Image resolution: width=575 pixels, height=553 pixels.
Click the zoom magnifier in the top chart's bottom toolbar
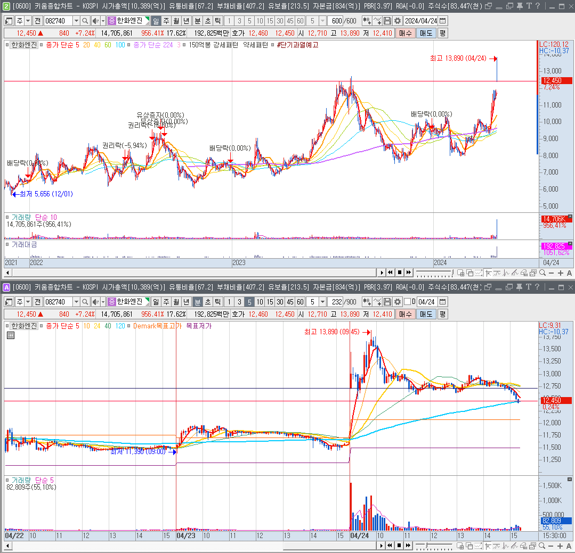[x=542, y=273]
